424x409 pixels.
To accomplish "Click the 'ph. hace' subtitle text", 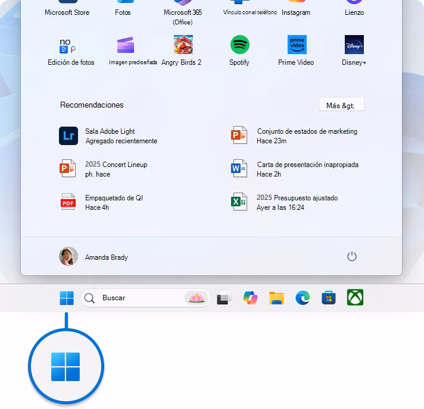I will coord(98,174).
